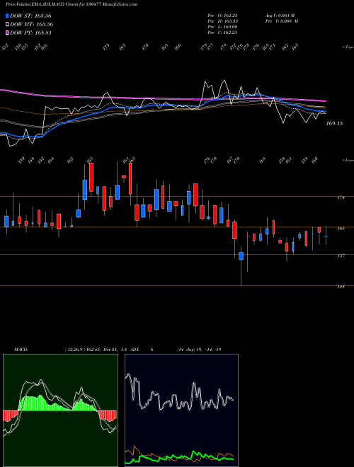
Task: Open the green MACD histogram chart panel
Action: 60,410
